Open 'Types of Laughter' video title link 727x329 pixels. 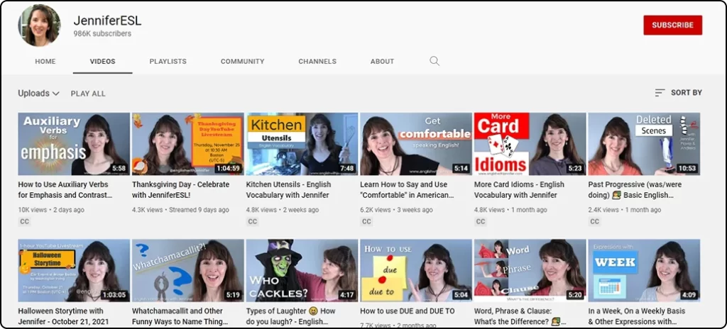[291, 316]
